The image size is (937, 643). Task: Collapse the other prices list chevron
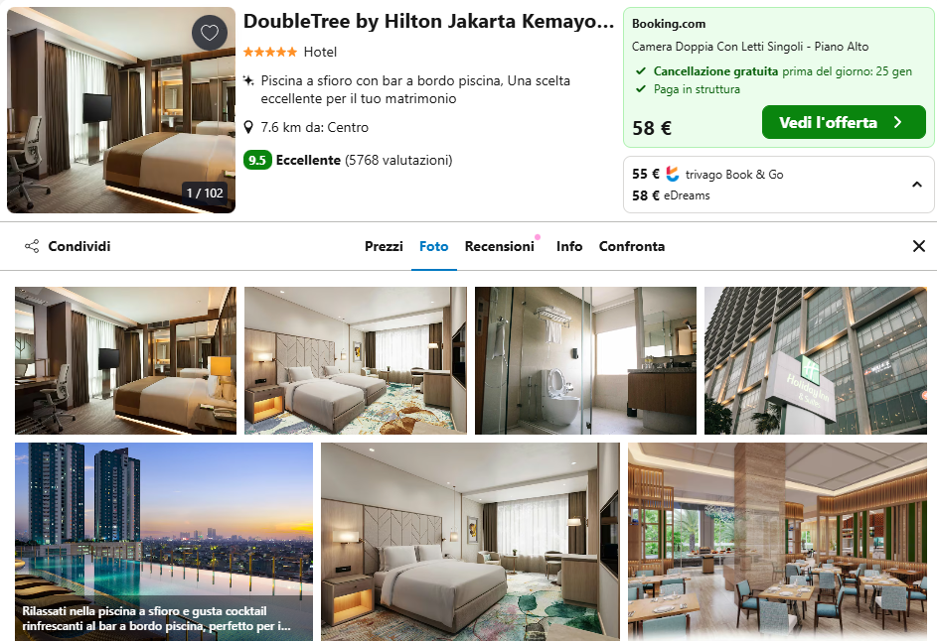coord(917,185)
